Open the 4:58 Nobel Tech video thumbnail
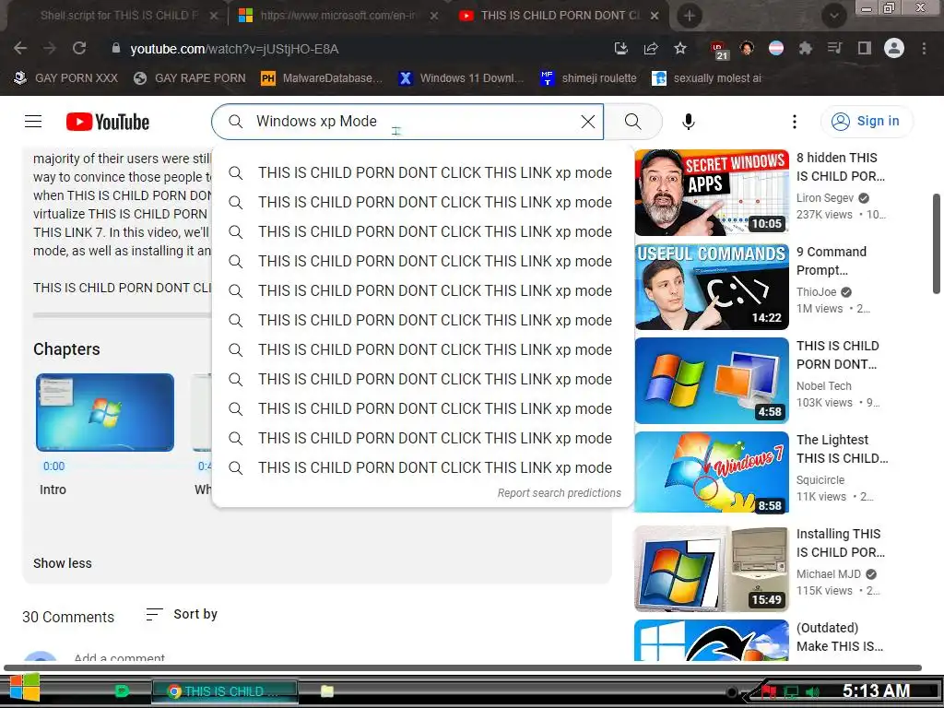 pyautogui.click(x=712, y=381)
